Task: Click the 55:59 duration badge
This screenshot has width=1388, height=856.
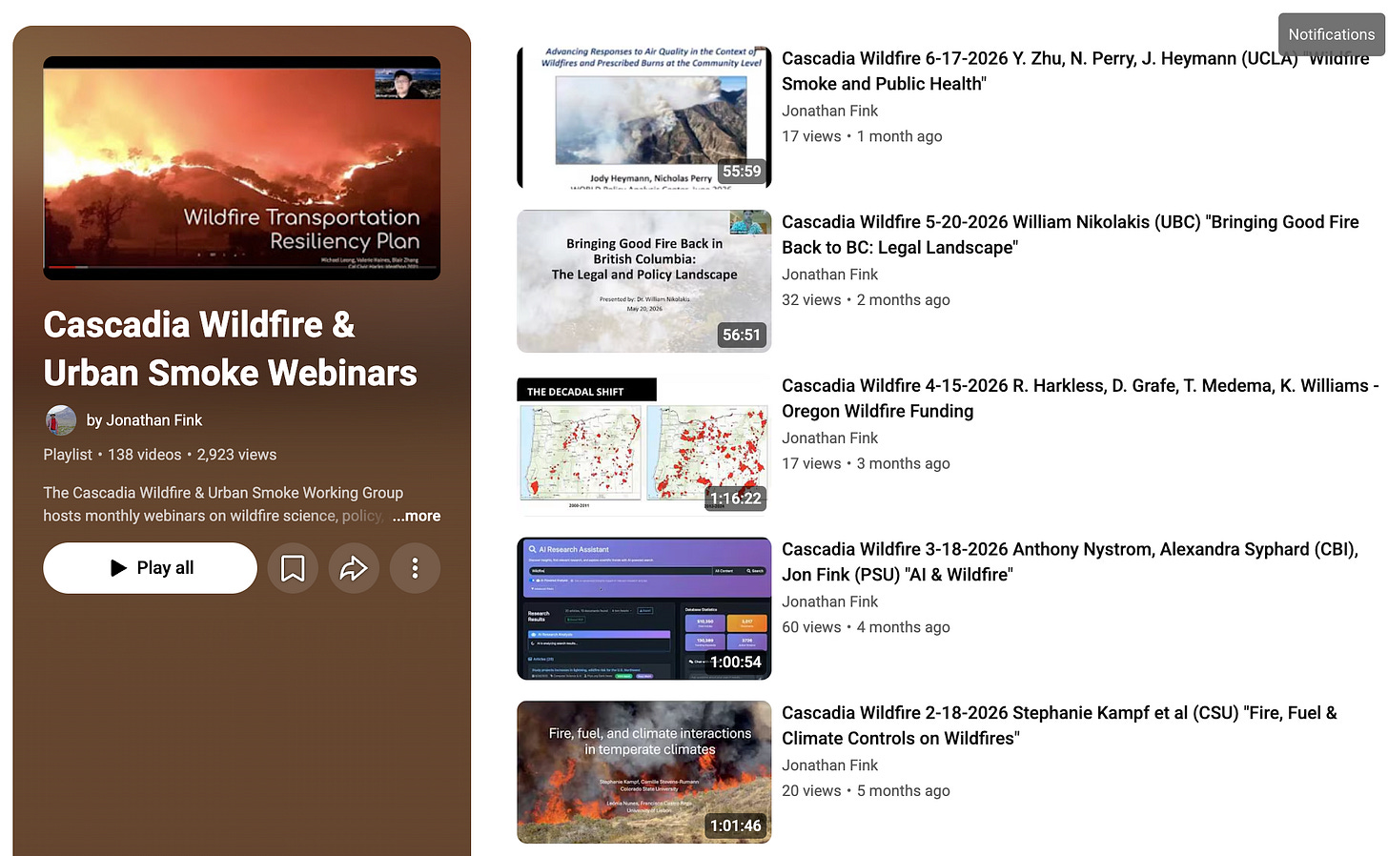Action: (x=742, y=172)
